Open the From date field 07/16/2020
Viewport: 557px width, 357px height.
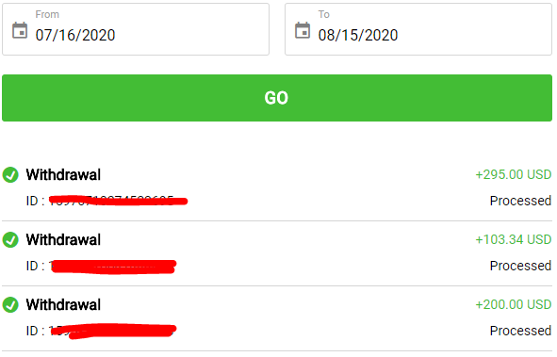(136, 29)
